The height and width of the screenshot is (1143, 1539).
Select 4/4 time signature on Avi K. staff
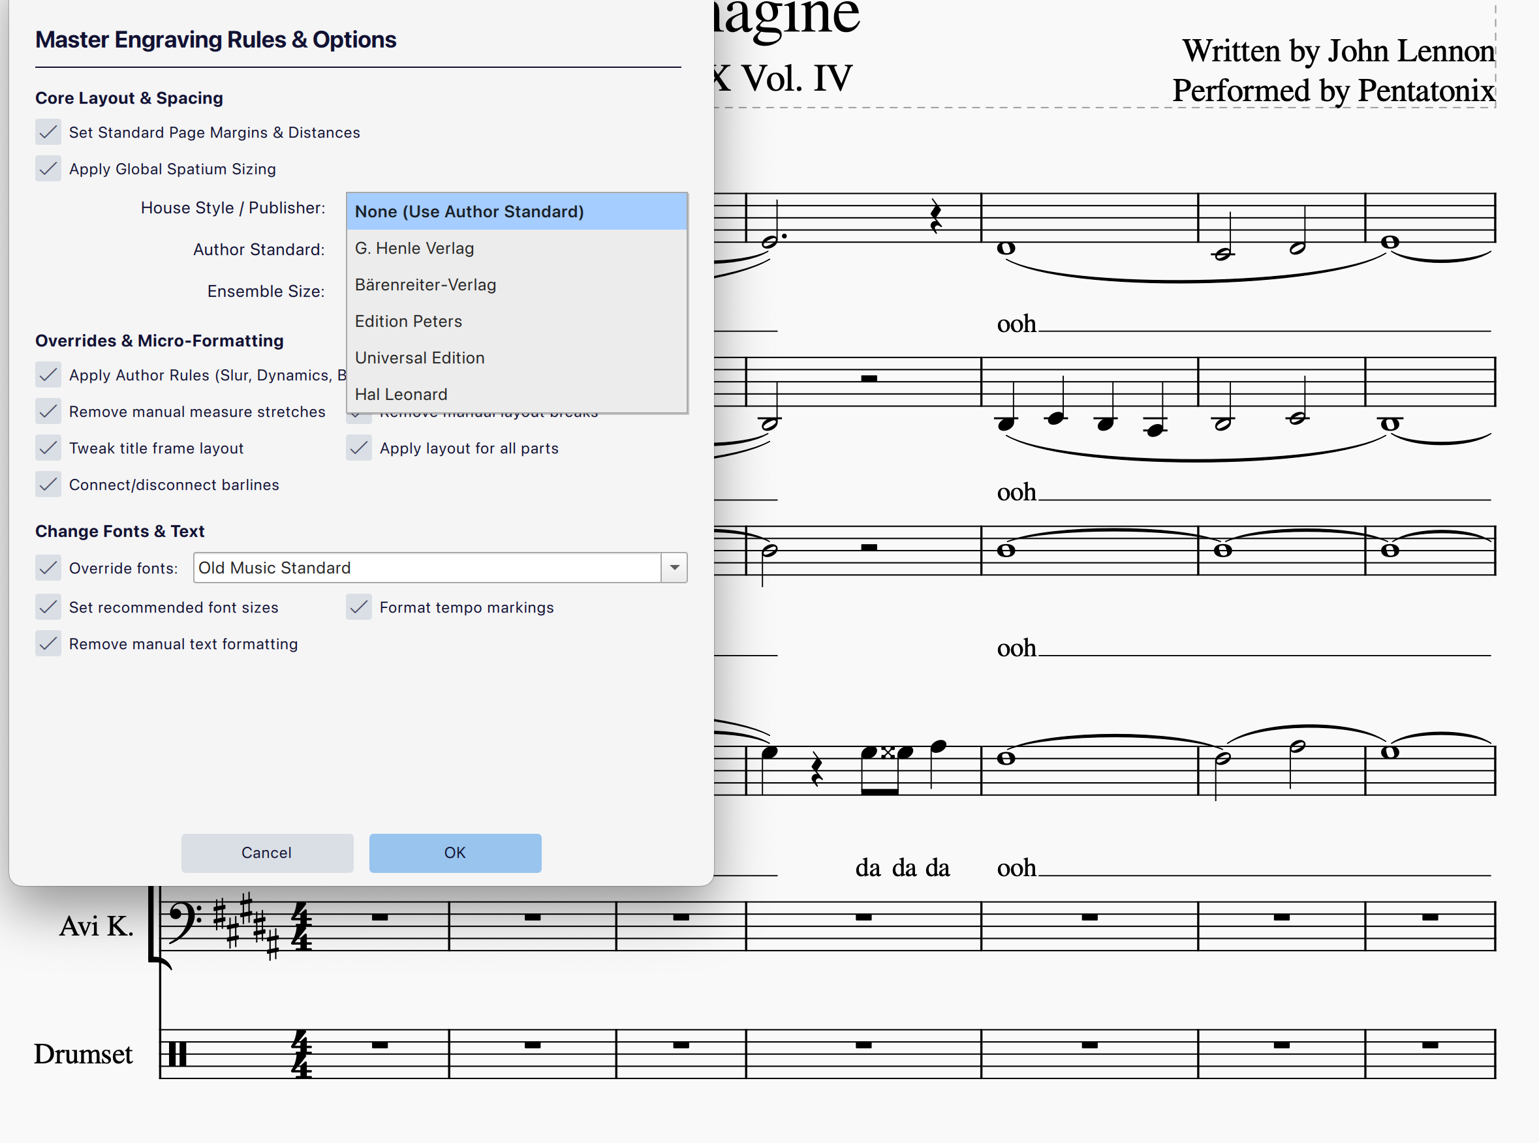pyautogui.click(x=302, y=926)
